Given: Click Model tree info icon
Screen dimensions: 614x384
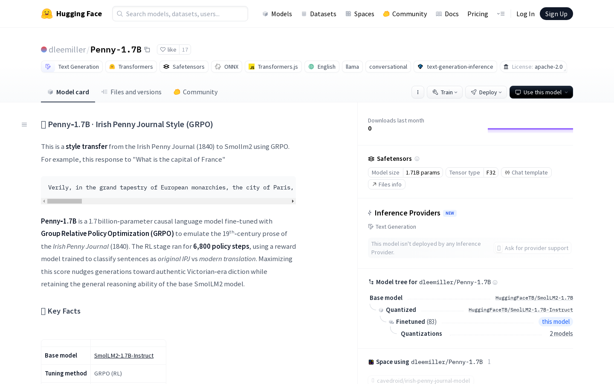Looking at the screenshot, I should point(495,282).
